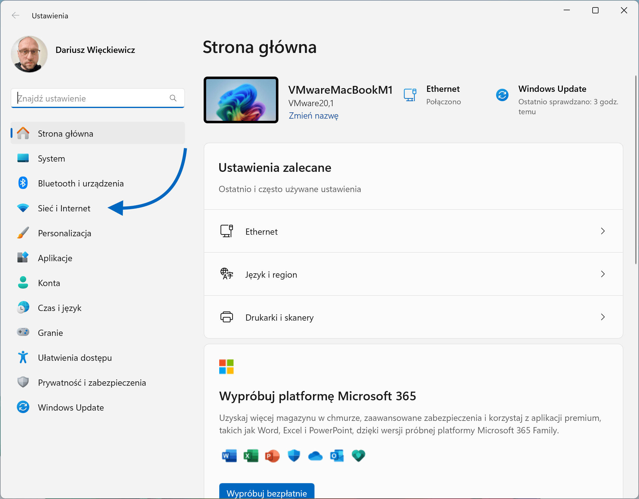Viewport: 639px width, 499px height.
Task: Click the desktop wallpaper thumbnail
Action: (241, 100)
